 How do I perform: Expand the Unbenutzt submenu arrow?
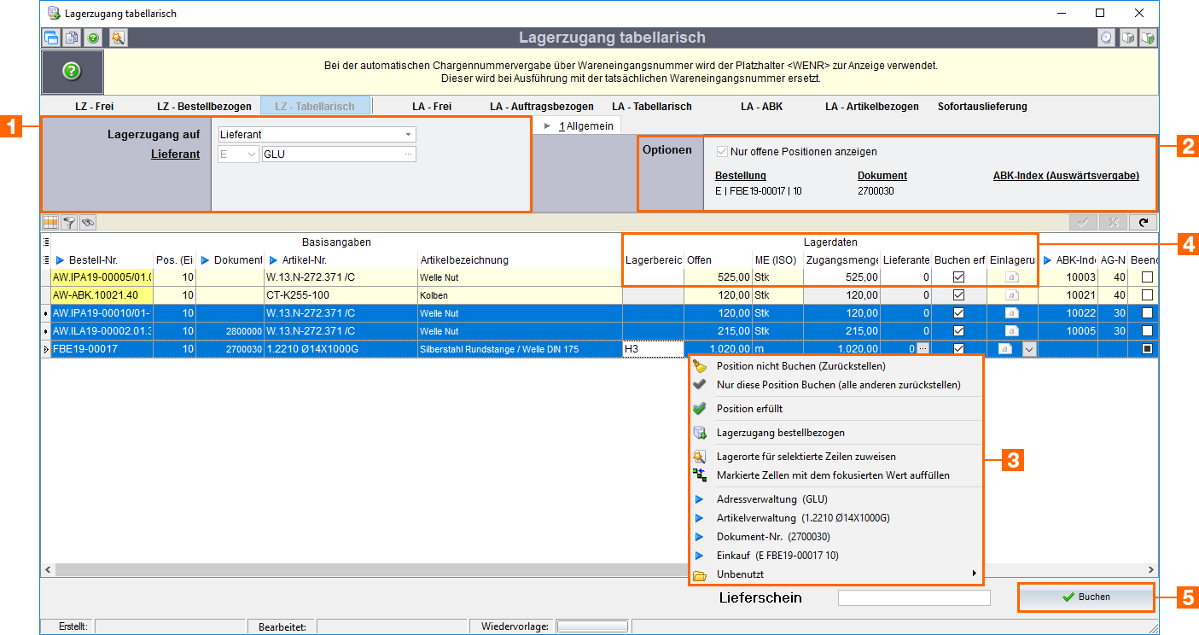(x=974, y=574)
